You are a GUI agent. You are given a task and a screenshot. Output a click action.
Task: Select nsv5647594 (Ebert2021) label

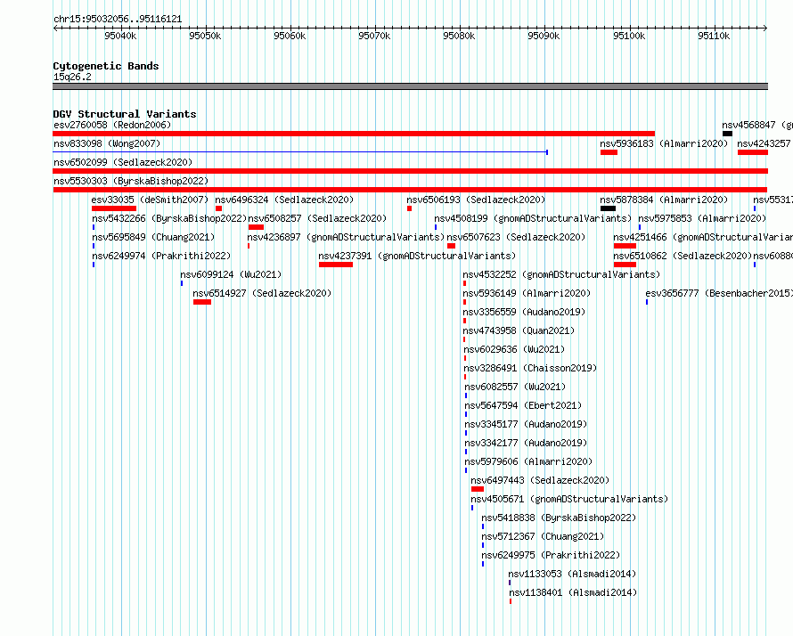[523, 405]
